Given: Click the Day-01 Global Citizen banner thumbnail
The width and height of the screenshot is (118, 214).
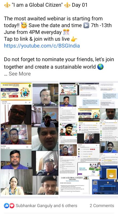Looking at the screenshot, I should (16, 91).
